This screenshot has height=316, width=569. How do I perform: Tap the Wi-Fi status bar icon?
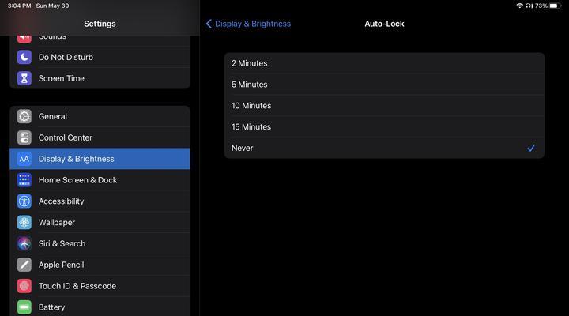tap(520, 6)
